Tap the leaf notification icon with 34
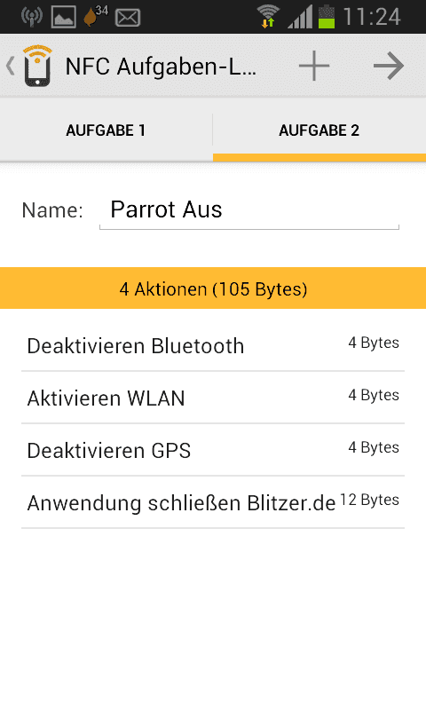The height and width of the screenshot is (710, 426). 96,15
